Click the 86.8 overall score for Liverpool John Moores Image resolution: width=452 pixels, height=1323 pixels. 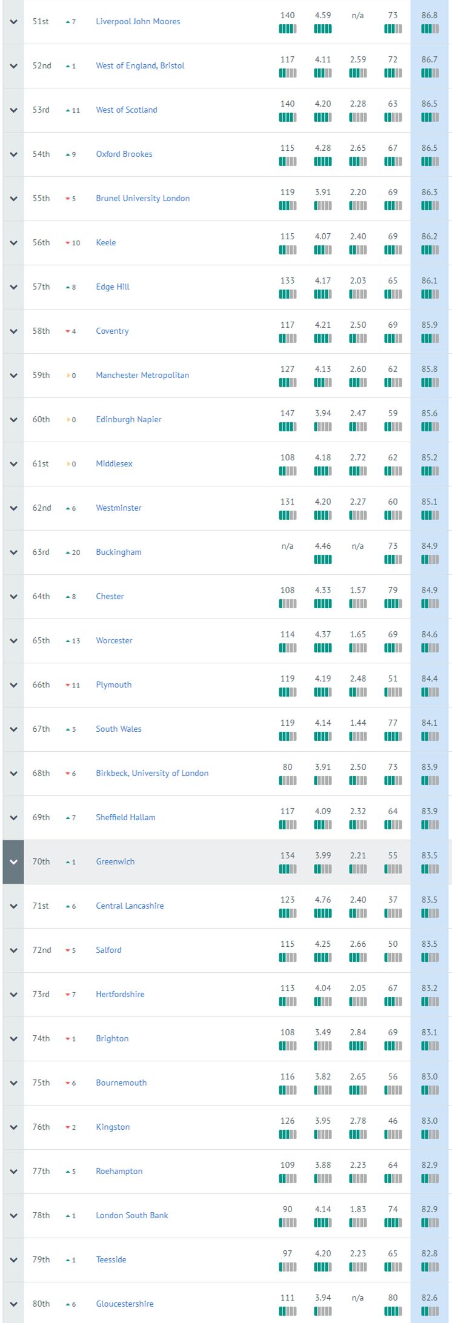click(x=430, y=15)
